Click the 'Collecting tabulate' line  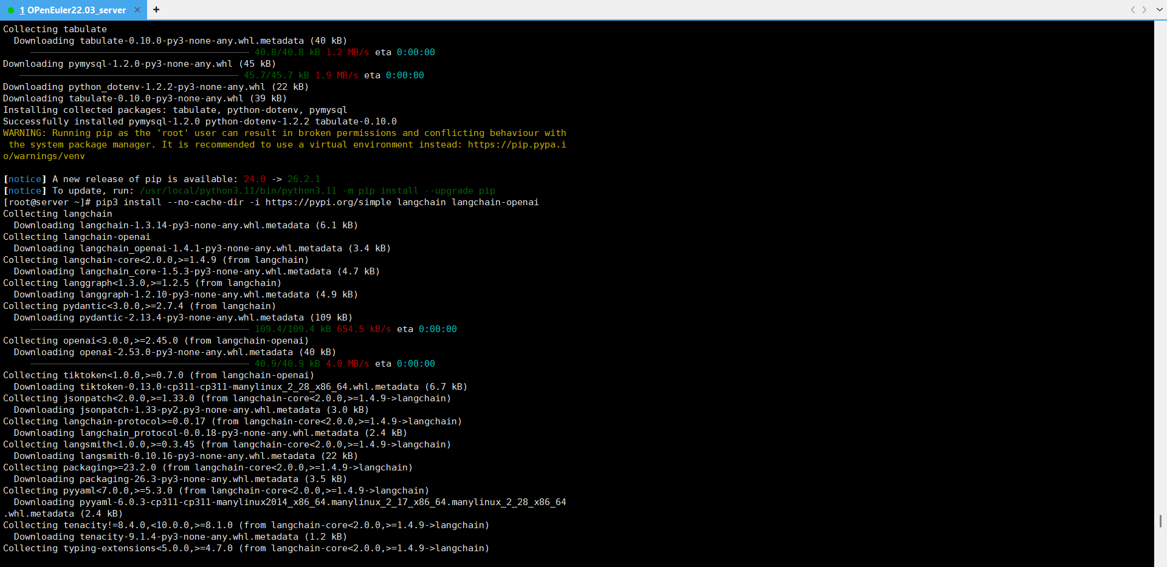coord(55,29)
